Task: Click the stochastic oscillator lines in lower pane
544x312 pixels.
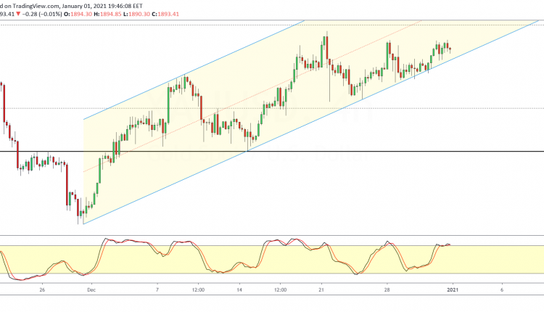Action: pyautogui.click(x=226, y=258)
